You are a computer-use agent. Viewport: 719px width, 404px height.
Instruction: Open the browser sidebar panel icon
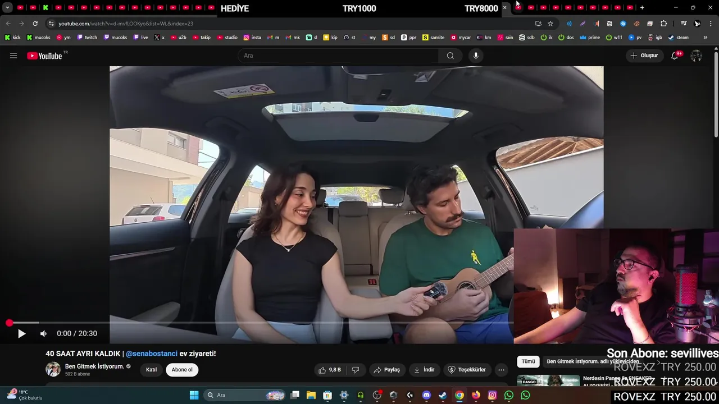pos(684,24)
